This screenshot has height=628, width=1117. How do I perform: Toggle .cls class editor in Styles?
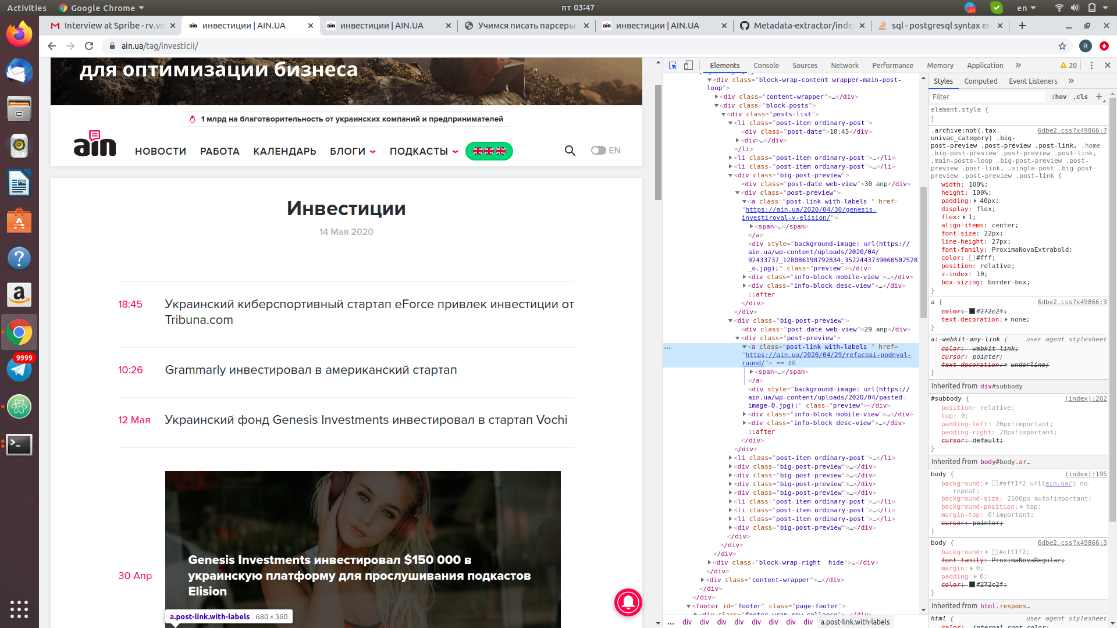tap(1081, 97)
